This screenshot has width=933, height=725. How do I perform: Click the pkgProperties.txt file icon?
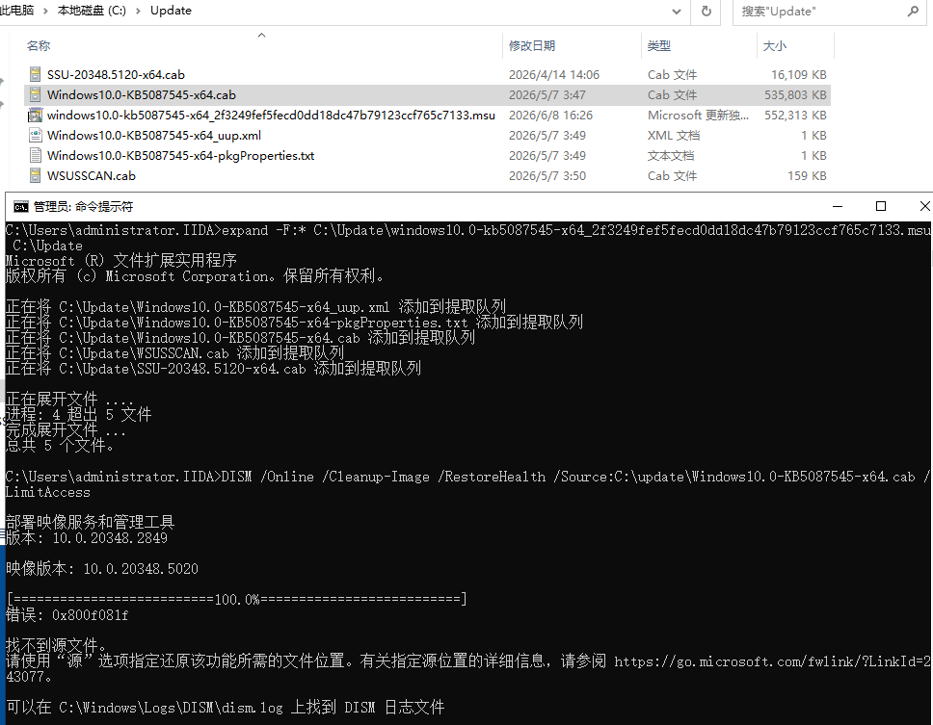coord(36,155)
